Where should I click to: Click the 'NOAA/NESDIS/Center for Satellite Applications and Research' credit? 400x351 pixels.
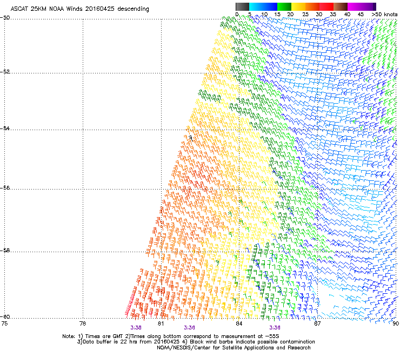pos(234,348)
